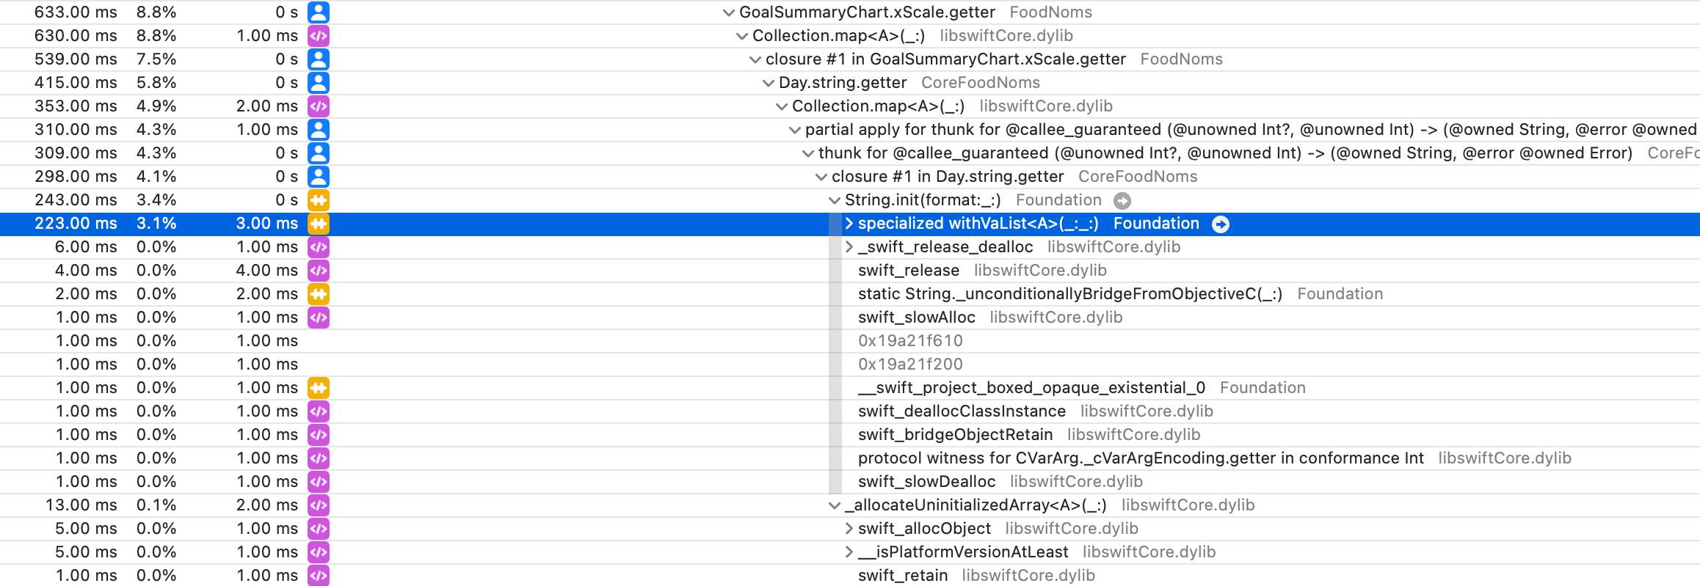Collapse GoalSummaryChart.xScale.getter row
1700x586 pixels.
click(x=728, y=12)
